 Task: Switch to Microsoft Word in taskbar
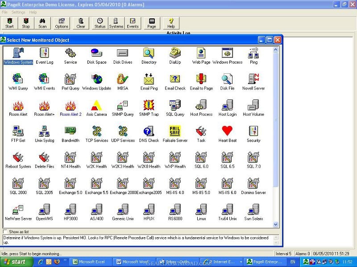(134, 262)
